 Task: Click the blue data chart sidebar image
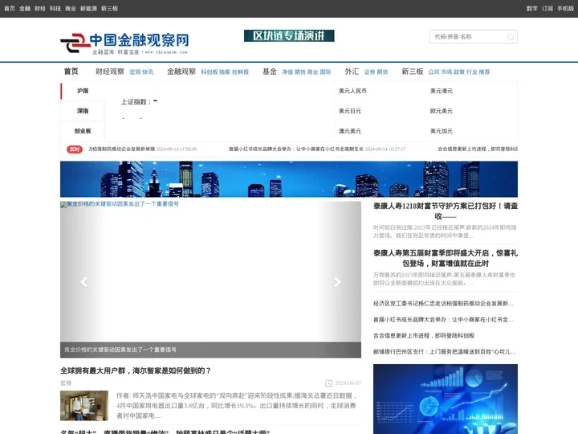pos(446,399)
